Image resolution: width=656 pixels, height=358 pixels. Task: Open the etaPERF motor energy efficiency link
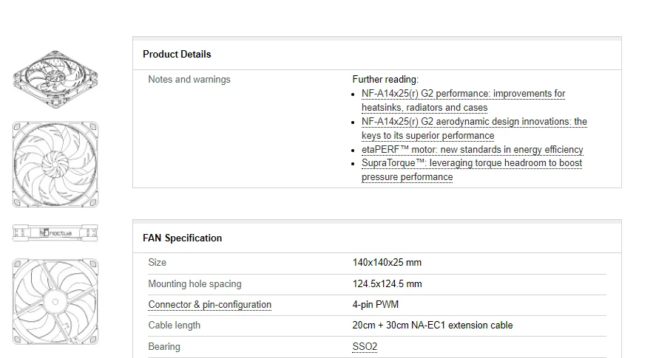click(x=472, y=149)
